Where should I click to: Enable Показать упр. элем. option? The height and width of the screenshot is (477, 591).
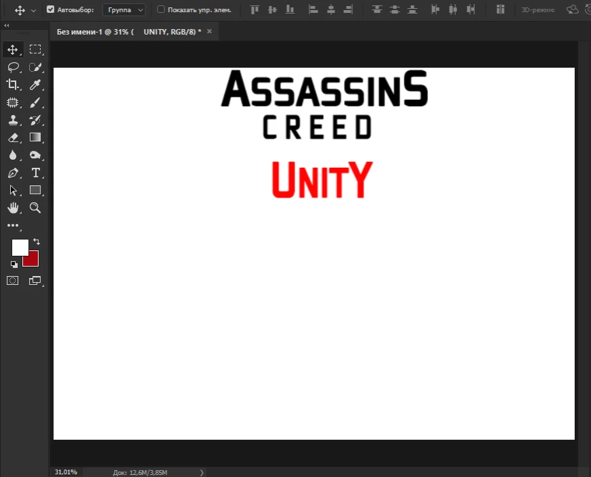(x=160, y=9)
